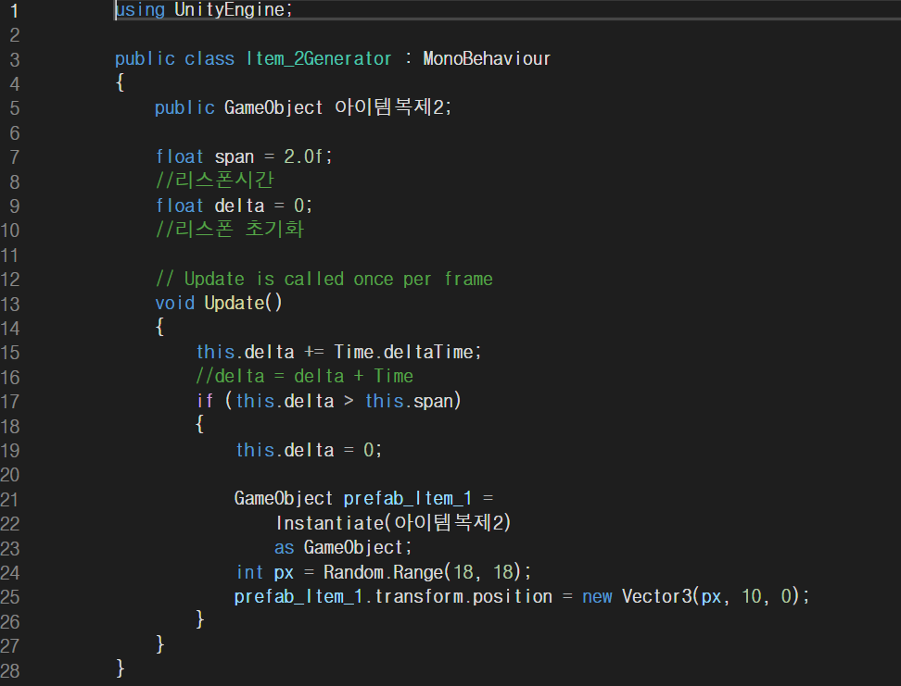The width and height of the screenshot is (901, 686).
Task: Click 'GameObject' in the public field declaration
Action: pos(273,108)
